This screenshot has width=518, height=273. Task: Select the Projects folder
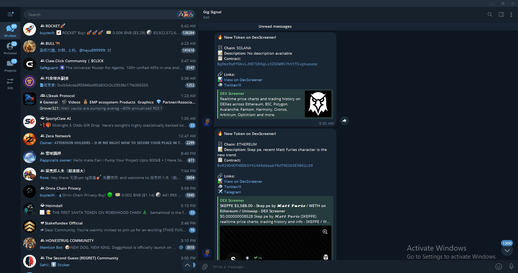point(10,66)
